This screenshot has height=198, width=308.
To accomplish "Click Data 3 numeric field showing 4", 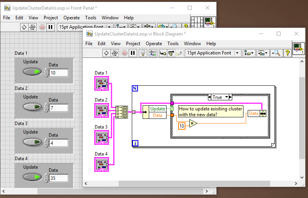I will click(x=59, y=143).
